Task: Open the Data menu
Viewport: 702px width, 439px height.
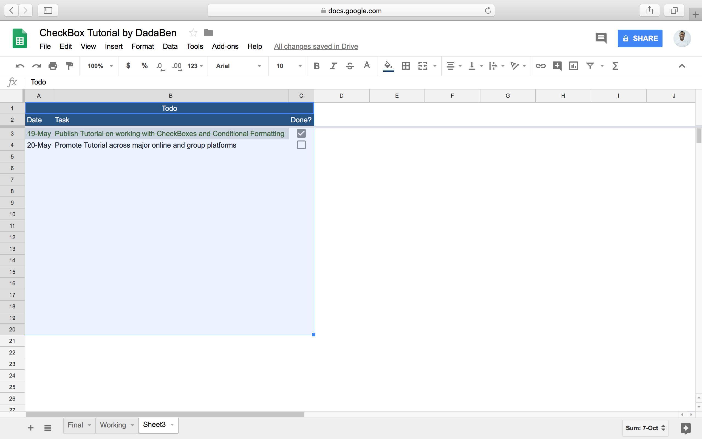Action: (170, 46)
